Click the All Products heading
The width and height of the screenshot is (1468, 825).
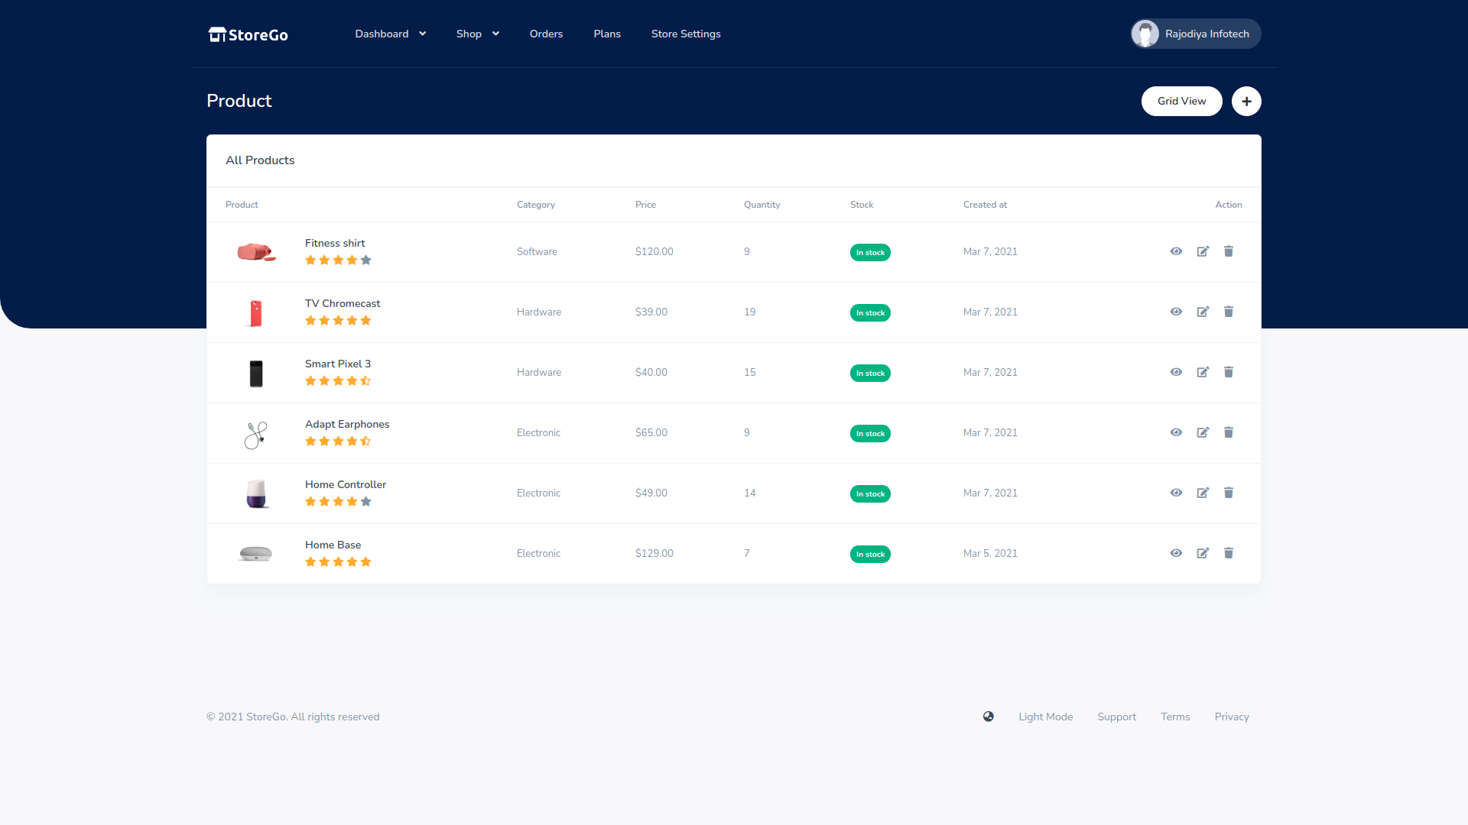(x=260, y=160)
